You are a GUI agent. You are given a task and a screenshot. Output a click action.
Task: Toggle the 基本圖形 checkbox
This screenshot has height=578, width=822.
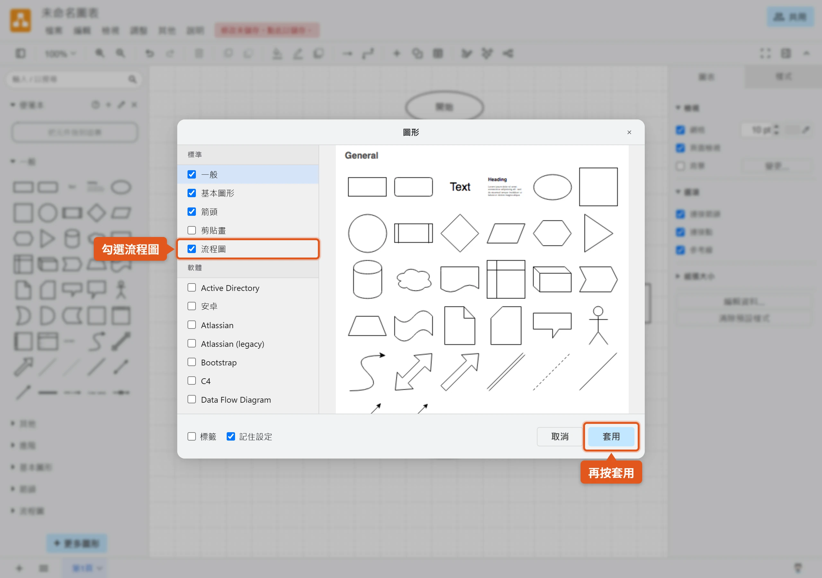pos(192,193)
